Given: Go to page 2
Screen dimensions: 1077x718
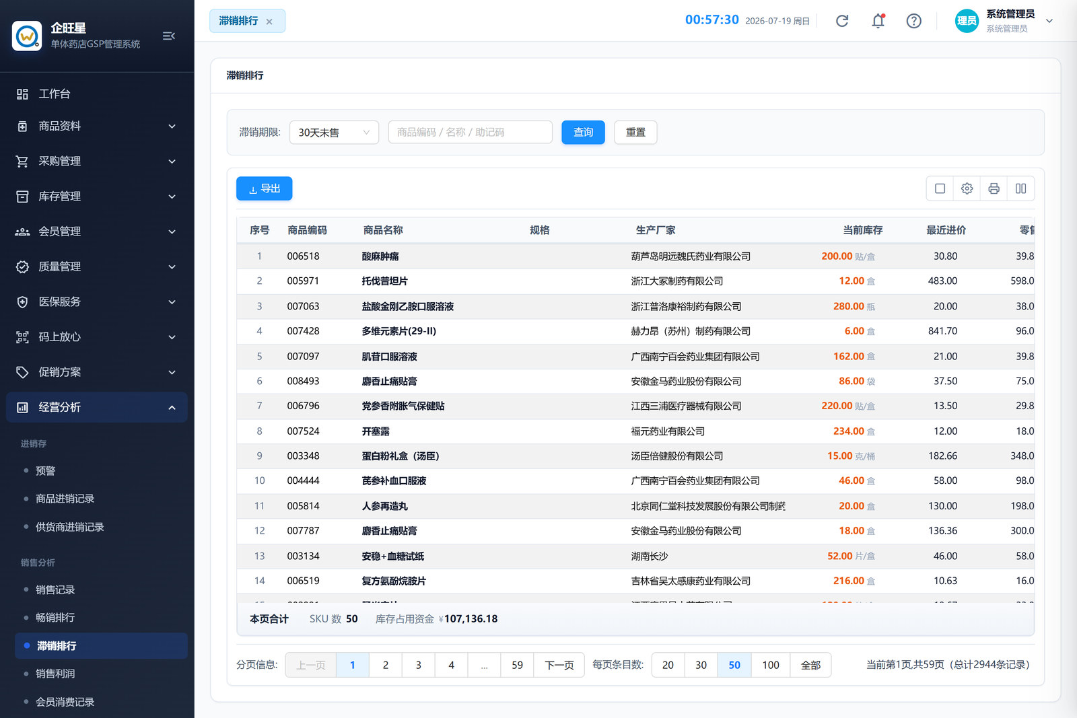Looking at the screenshot, I should coord(386,665).
